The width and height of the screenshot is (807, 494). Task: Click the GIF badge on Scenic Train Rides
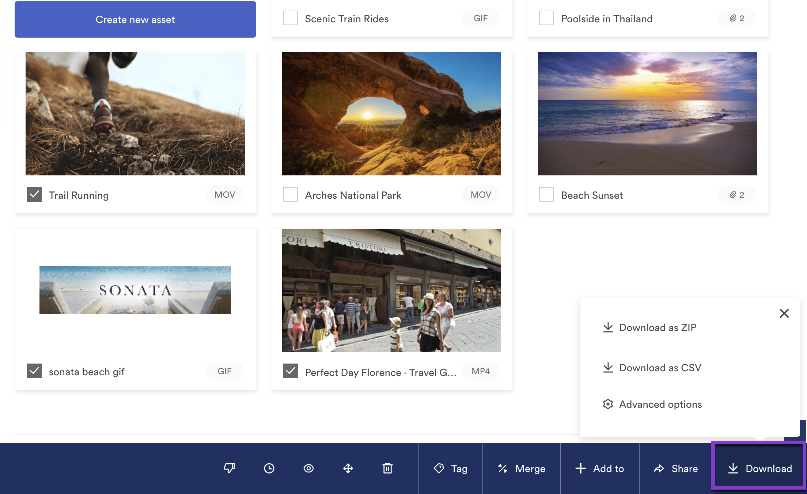pyautogui.click(x=481, y=18)
